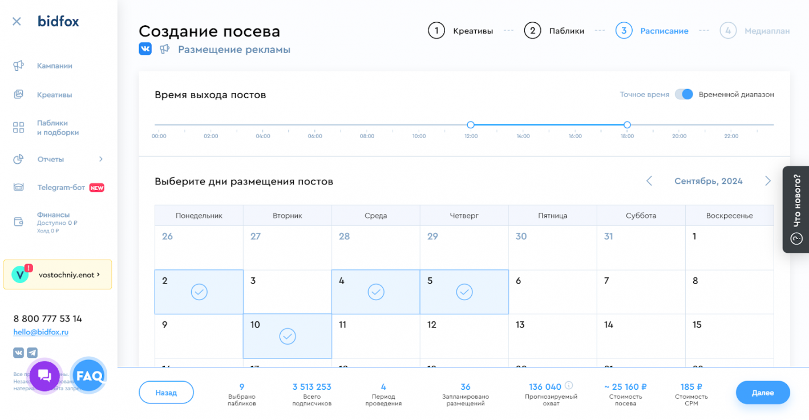The width and height of the screenshot is (809, 420).
Task: Open the purple chat support bubble
Action: (45, 375)
